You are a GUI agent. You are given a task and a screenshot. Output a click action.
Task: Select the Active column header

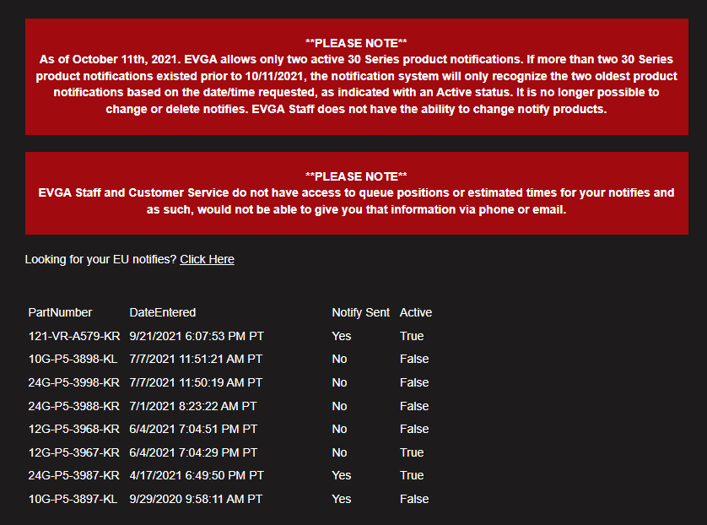415,312
